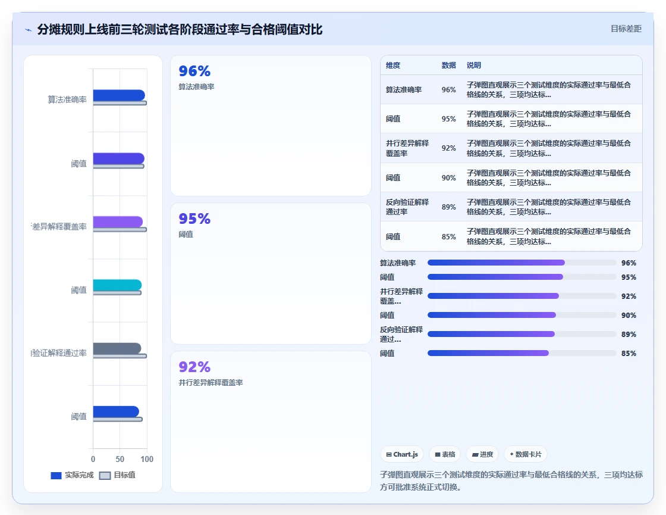Image resolution: width=666 pixels, height=515 pixels.
Task: Select the 算法准确率 cell in the table
Action: [404, 90]
